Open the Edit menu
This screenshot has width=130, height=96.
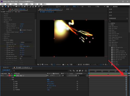[x=8, y=4]
